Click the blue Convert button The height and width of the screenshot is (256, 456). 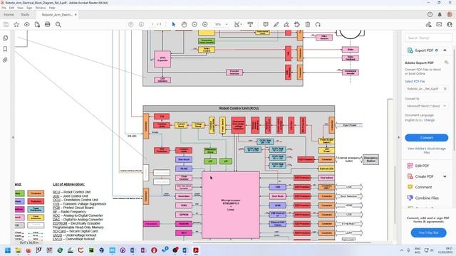pos(426,137)
